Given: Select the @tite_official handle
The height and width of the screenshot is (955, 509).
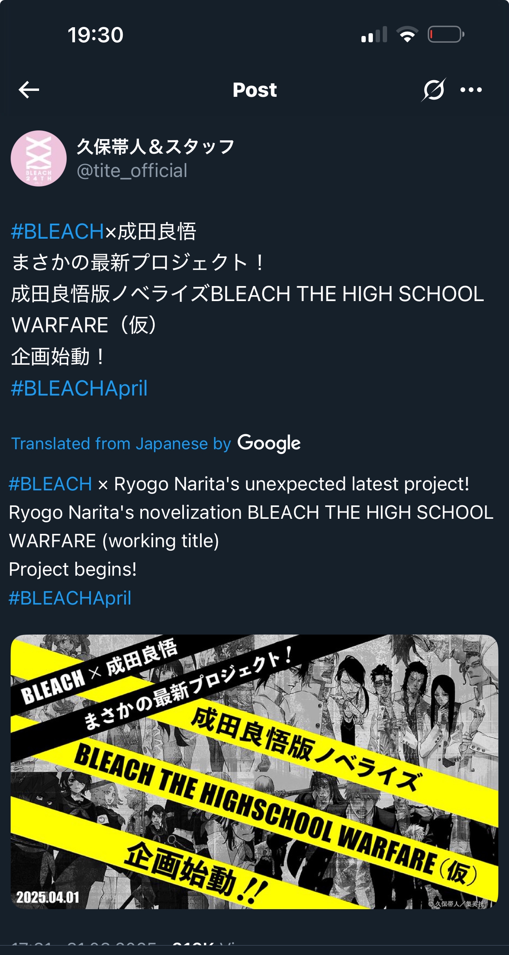Looking at the screenshot, I should 132,171.
